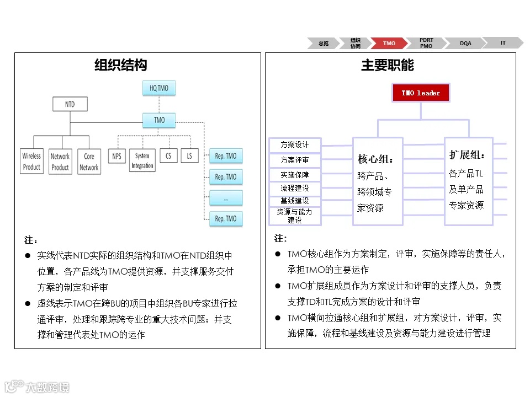This screenshot has width=530, height=397.
Task: Open the PDRT PMO section
Action: click(x=426, y=43)
